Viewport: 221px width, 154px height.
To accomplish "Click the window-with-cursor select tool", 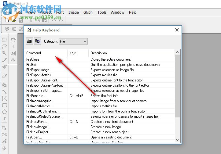I will click(x=4, y=128).
